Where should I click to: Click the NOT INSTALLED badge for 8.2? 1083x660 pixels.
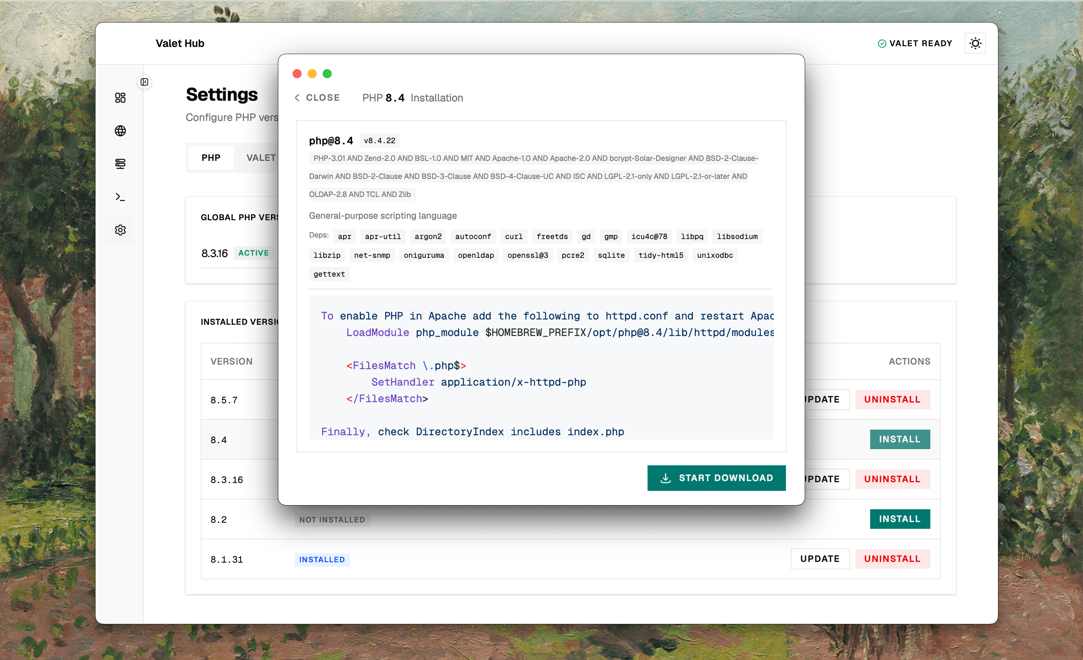click(332, 519)
